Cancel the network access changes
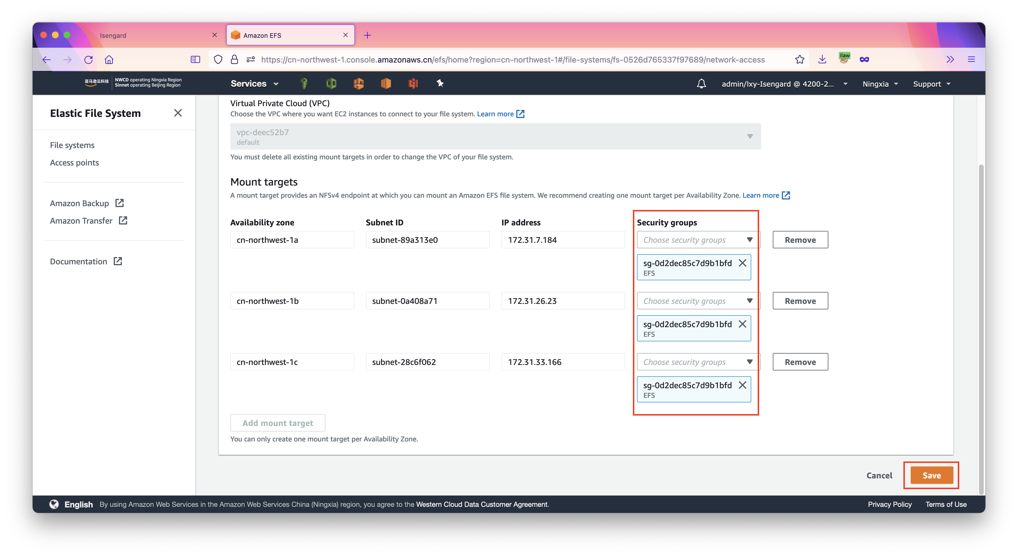This screenshot has height=556, width=1018. pos(879,475)
